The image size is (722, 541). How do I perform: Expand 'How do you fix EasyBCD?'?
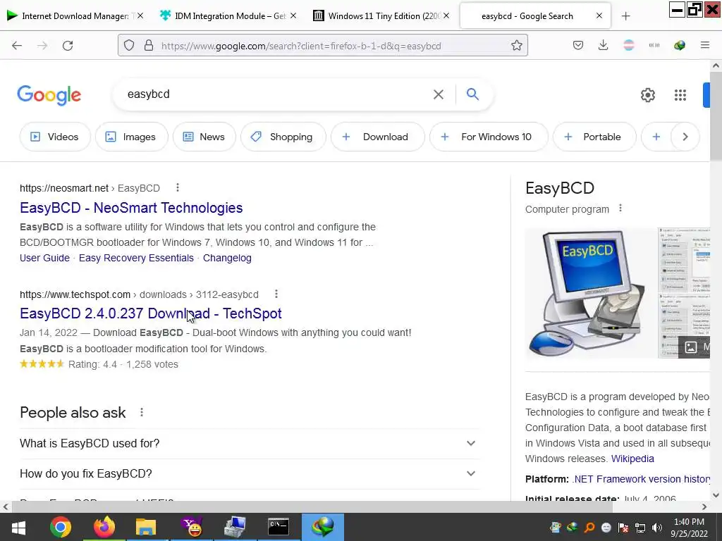[x=250, y=474]
